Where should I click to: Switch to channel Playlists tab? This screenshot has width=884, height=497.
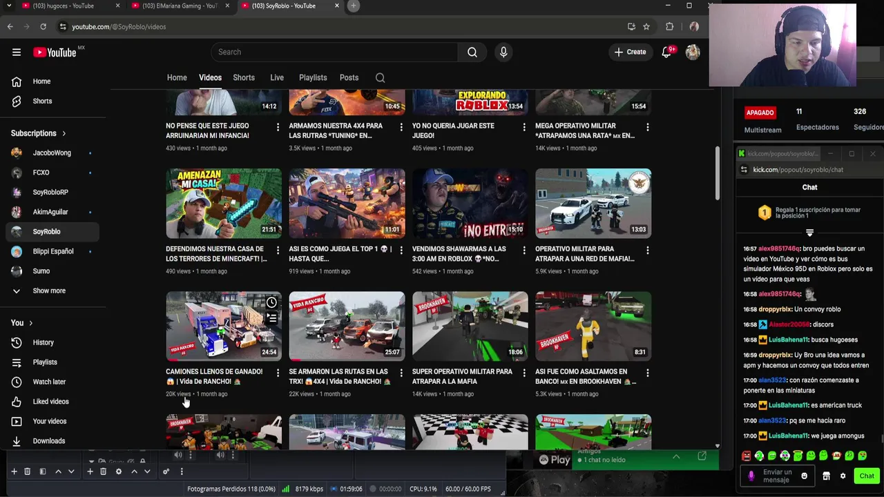(x=313, y=78)
